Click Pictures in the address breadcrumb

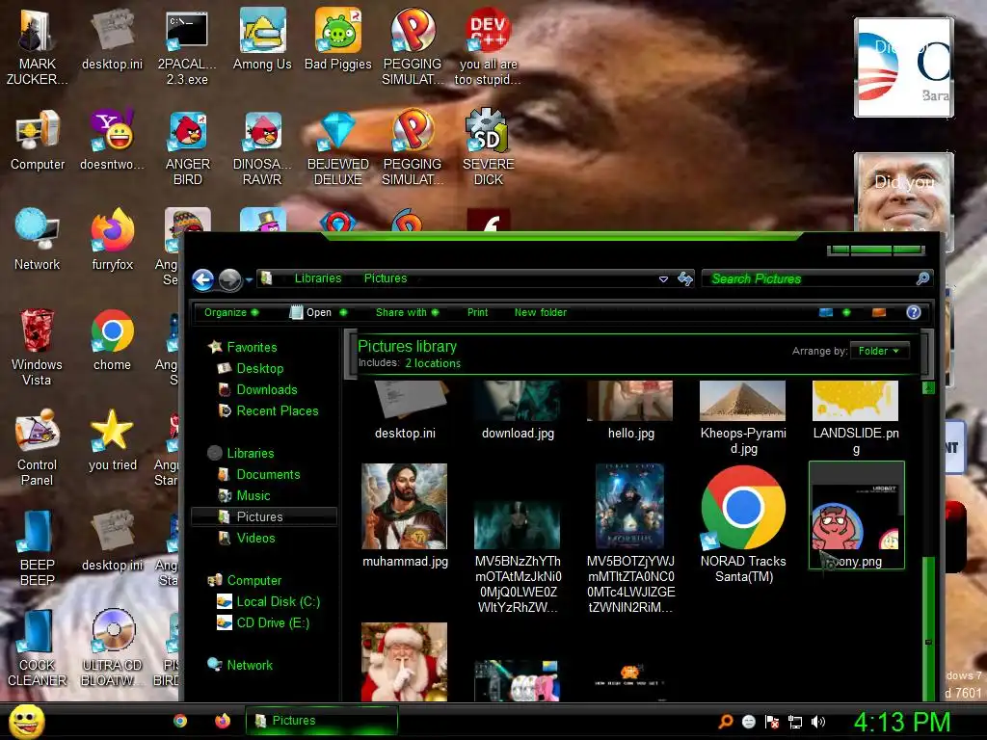coord(386,278)
